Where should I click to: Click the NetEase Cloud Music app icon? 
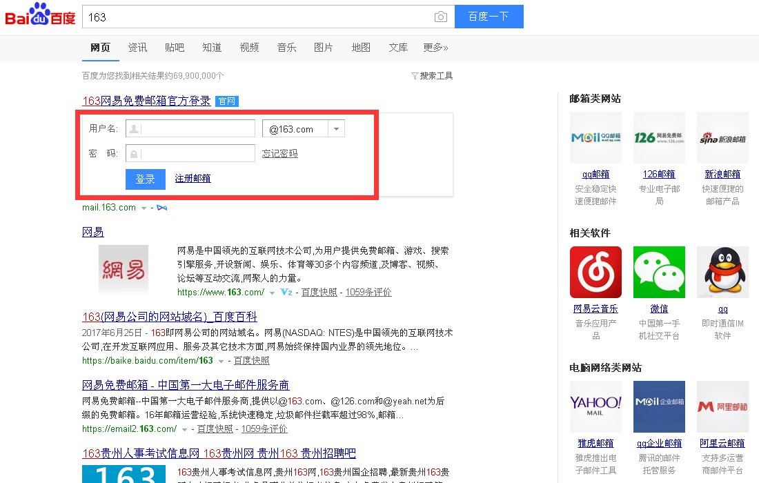pos(595,272)
